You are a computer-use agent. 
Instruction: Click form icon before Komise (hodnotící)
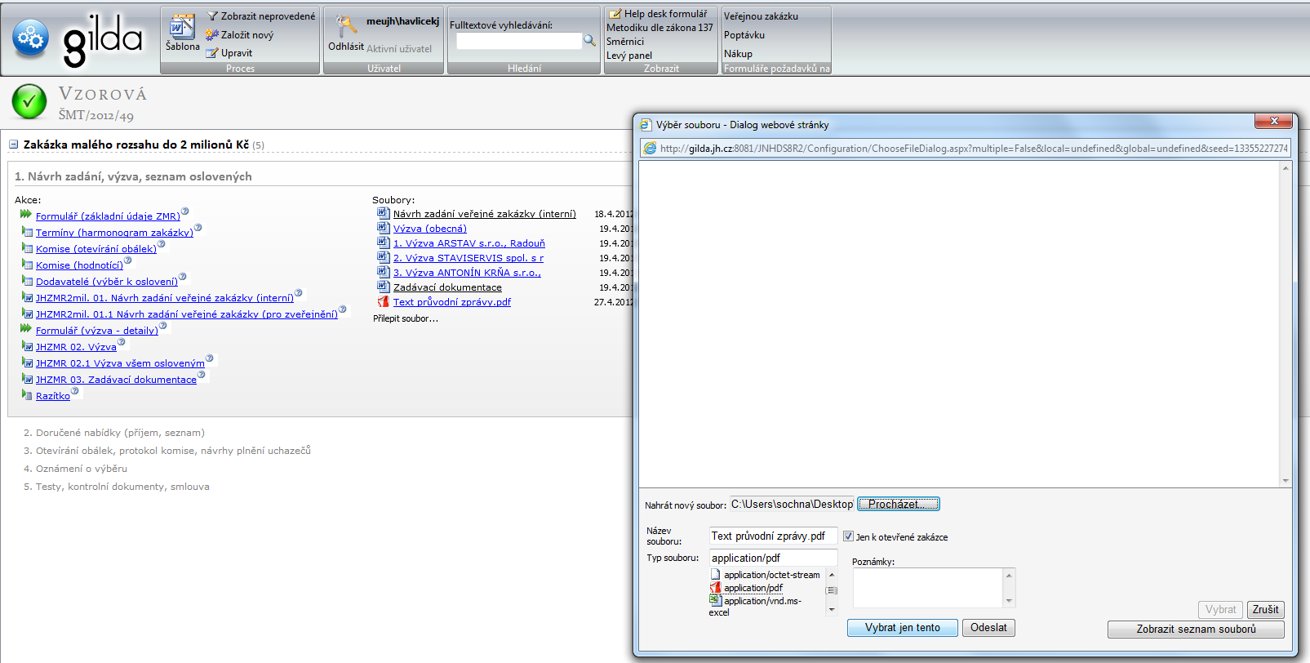pyautogui.click(x=27, y=265)
